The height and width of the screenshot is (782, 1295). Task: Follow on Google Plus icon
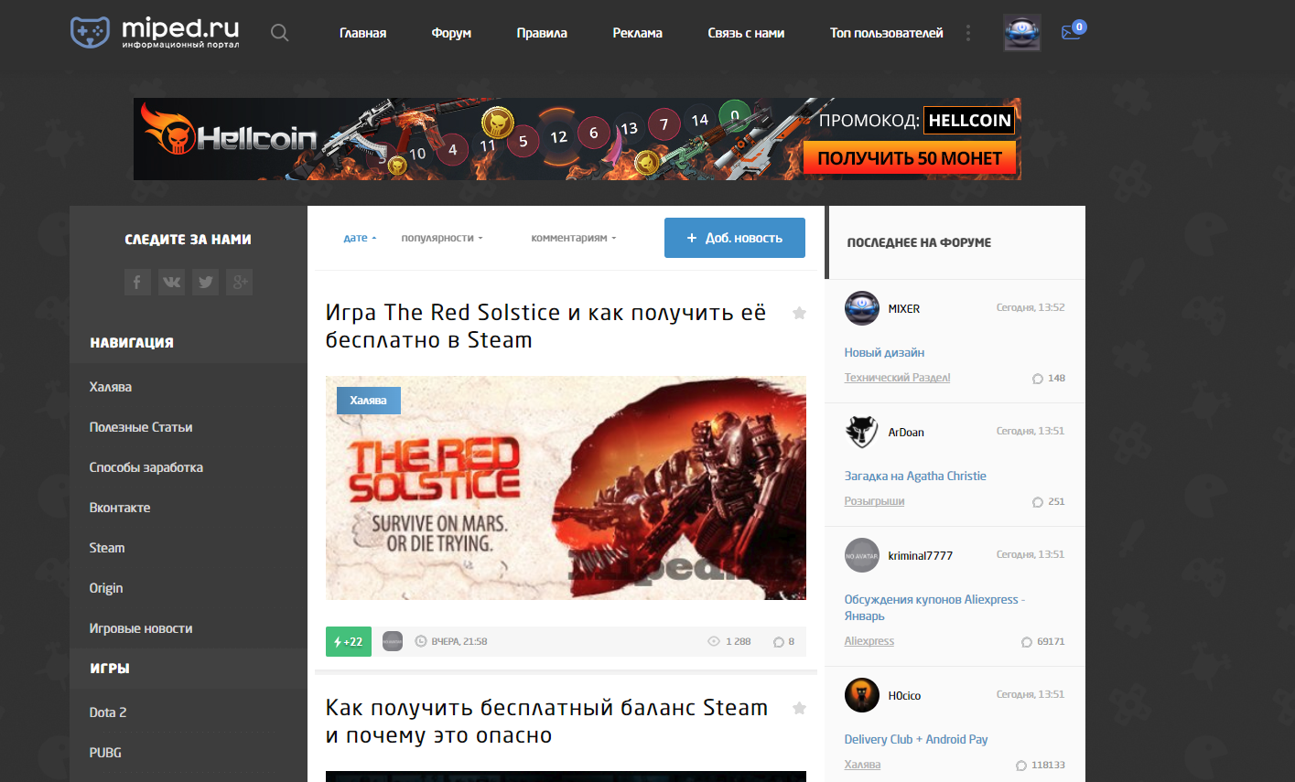[239, 282]
